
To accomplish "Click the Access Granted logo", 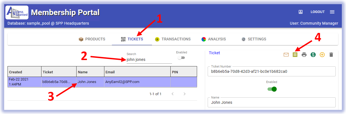I will tap(17, 12).
